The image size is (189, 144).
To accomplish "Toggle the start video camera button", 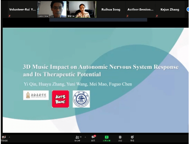I will click(x=4, y=138).
